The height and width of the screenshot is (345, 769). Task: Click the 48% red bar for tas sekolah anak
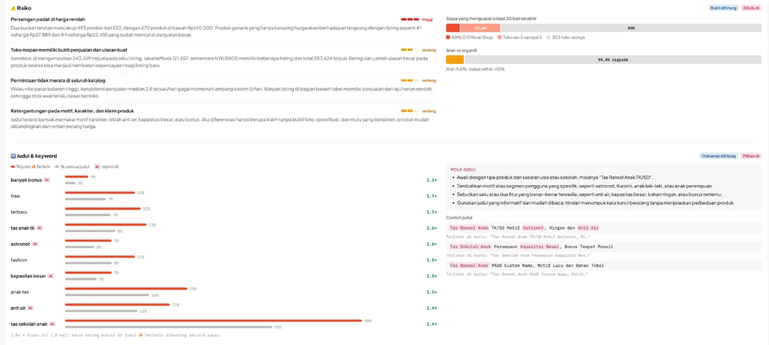click(213, 320)
